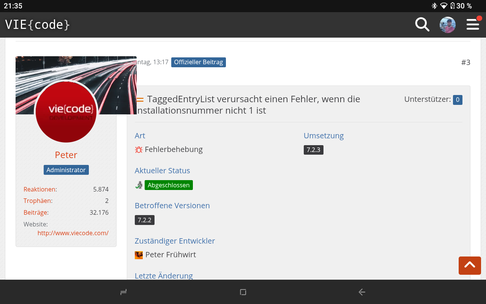Open the Peter username link

pos(66,155)
